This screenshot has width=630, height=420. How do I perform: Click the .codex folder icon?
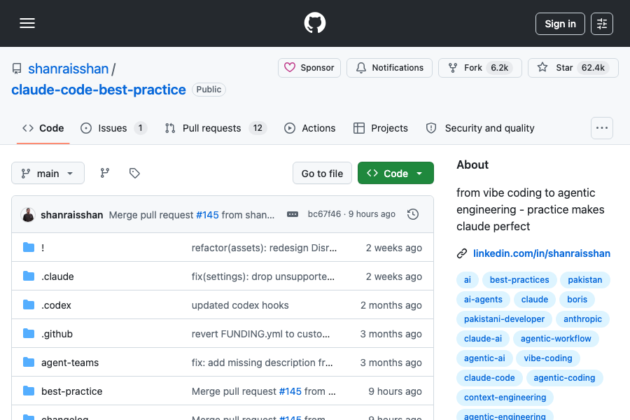[x=29, y=304]
